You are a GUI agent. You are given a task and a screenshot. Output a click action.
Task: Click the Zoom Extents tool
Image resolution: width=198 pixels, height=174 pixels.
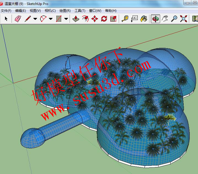(x=183, y=19)
